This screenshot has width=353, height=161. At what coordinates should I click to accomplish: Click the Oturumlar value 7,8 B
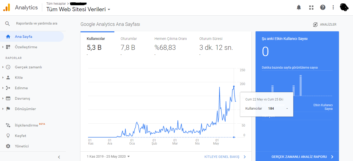pos(128,47)
